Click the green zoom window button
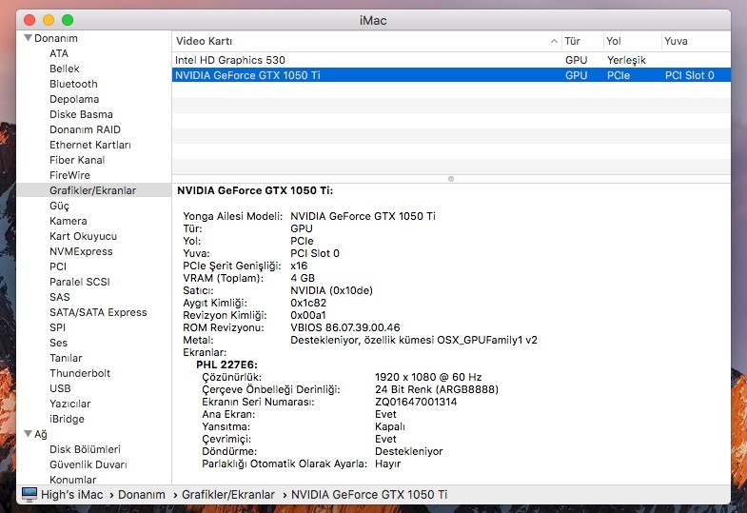747x513 pixels. click(67, 19)
